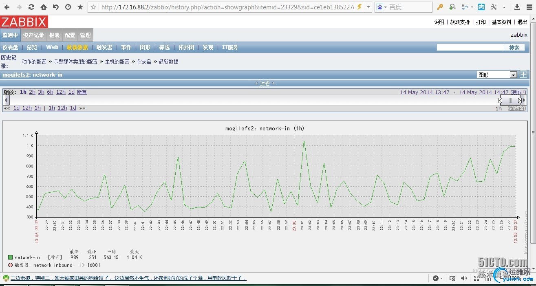
Task: Click the browser Forward arrow
Action: [19, 7]
